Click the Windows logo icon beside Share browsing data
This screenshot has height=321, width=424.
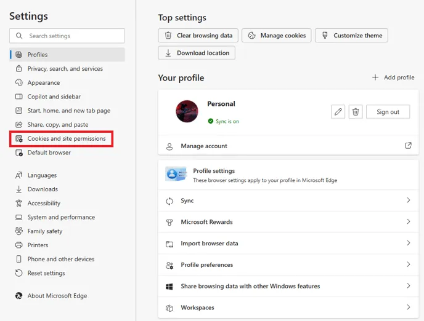(169, 287)
